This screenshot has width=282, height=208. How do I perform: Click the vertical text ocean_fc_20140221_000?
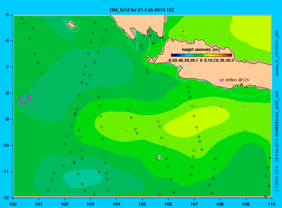(x=277, y=53)
